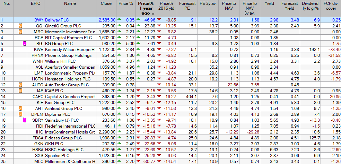Sort the table by the EPIC column header

point(36,8)
